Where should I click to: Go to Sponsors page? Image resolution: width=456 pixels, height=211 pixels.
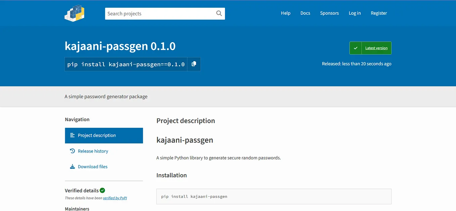(329, 13)
